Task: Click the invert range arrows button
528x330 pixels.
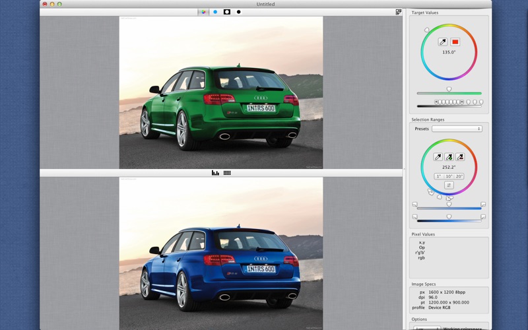Action: tap(449, 185)
